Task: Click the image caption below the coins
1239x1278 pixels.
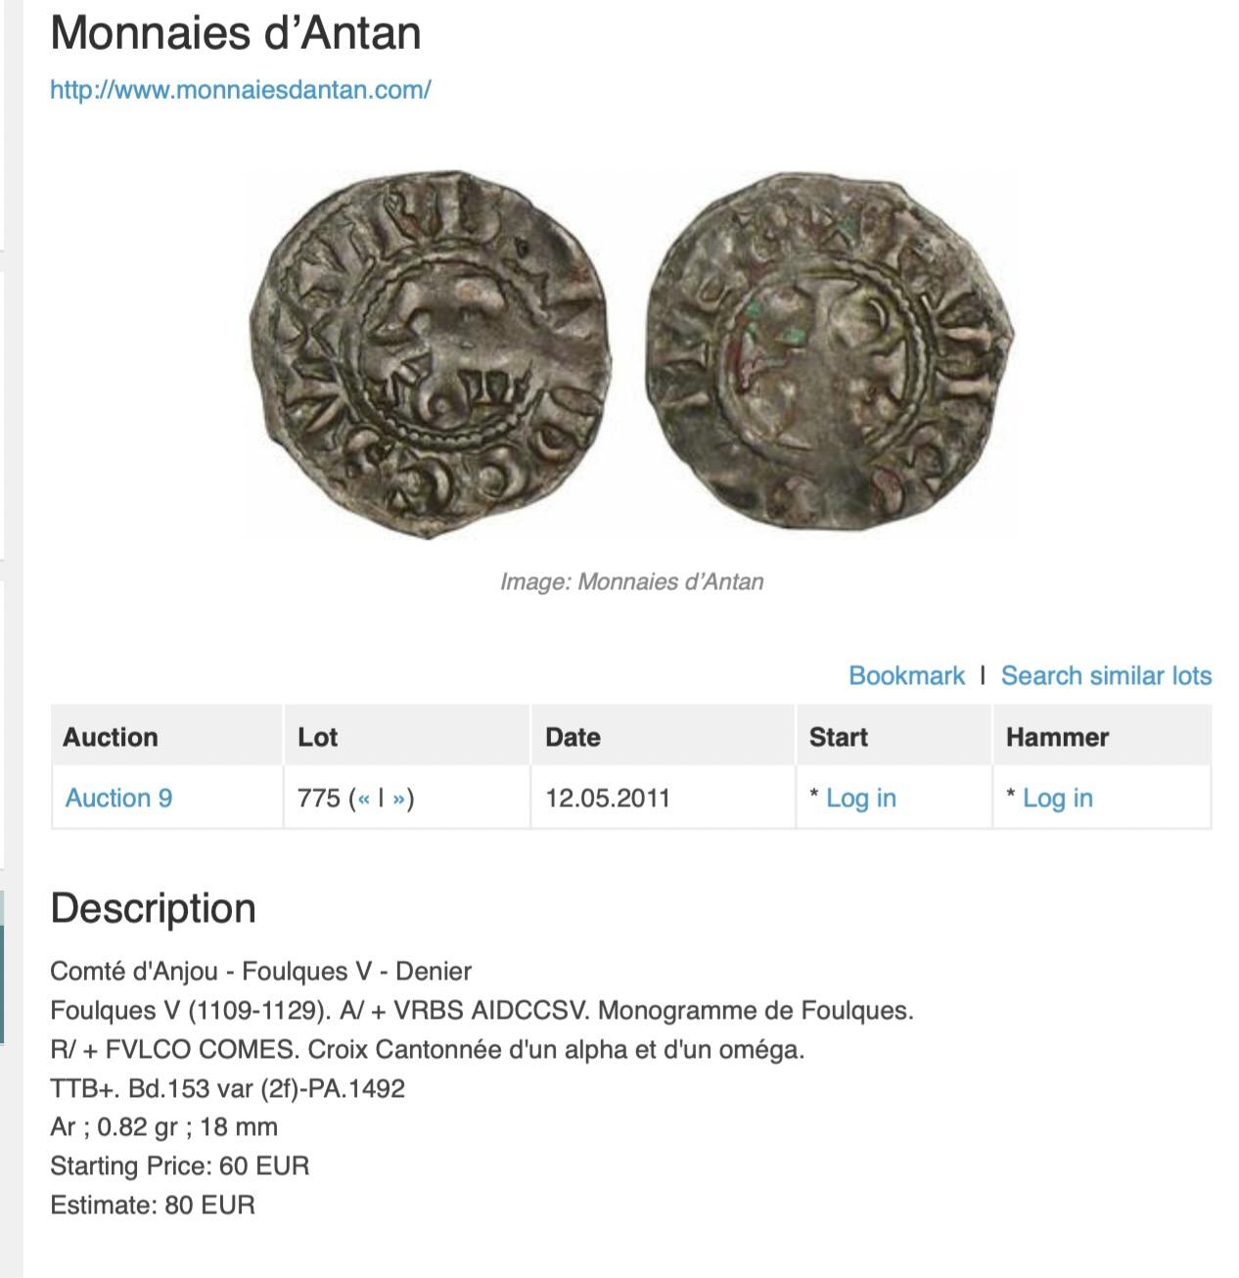Action: click(x=631, y=582)
